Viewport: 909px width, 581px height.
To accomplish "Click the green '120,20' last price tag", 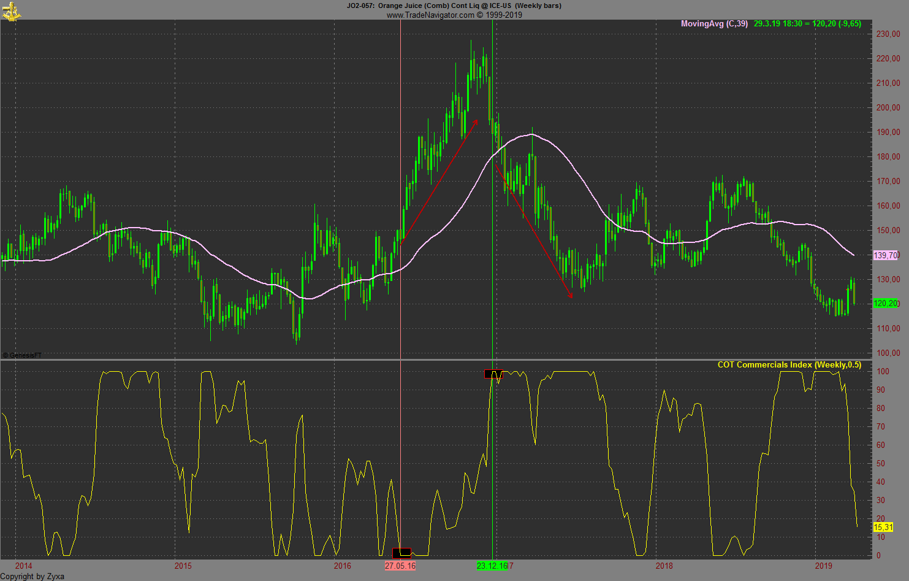I will pyautogui.click(x=885, y=303).
